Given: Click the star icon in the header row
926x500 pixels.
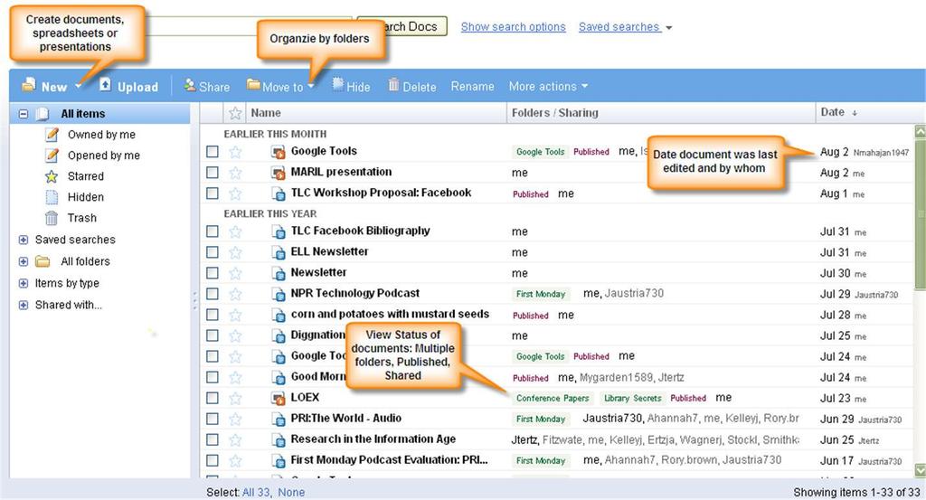Looking at the screenshot, I should pyautogui.click(x=235, y=113).
